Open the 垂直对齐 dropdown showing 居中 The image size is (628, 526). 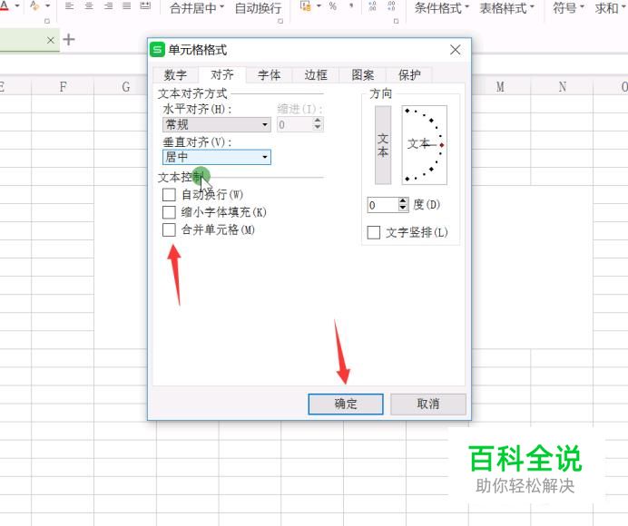pyautogui.click(x=217, y=157)
